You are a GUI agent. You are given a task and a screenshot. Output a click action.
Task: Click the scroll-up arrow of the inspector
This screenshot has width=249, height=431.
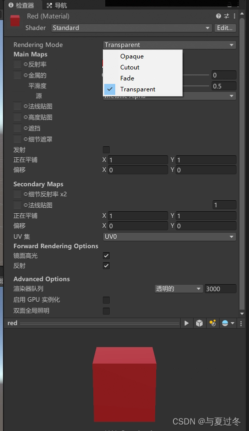pyautogui.click(x=242, y=13)
